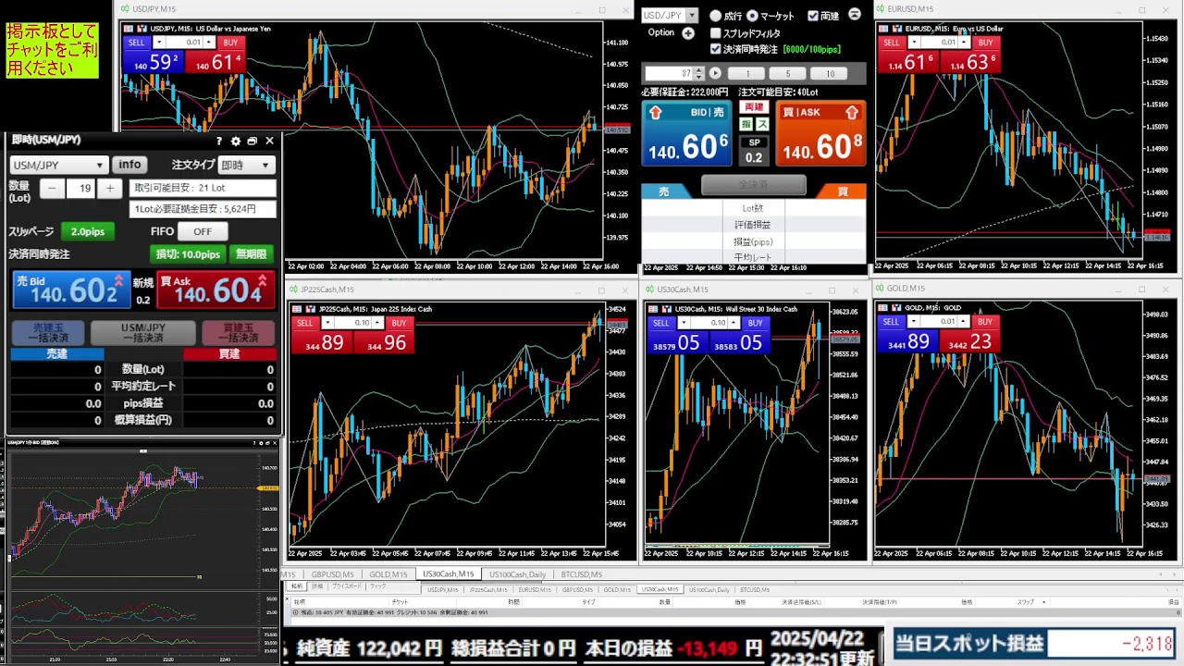Uncheck the 両建 checkbox
Screen dimensions: 1184x666
[812, 16]
